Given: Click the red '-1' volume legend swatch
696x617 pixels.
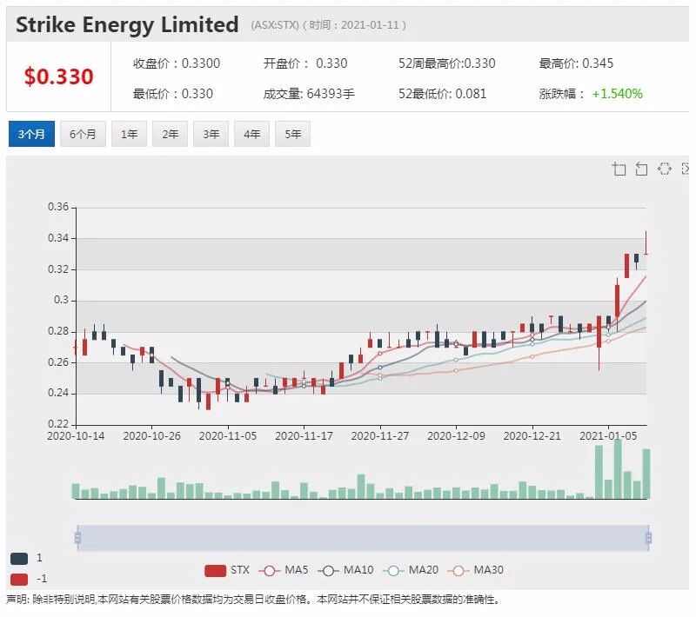Looking at the screenshot, I should (19, 580).
